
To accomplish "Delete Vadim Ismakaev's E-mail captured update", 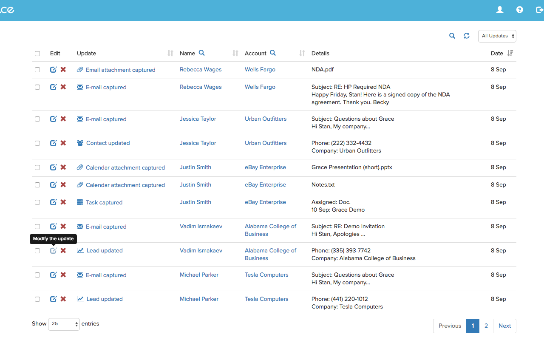I will (x=63, y=226).
